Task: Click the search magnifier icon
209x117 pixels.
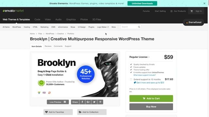Action: (139, 27)
